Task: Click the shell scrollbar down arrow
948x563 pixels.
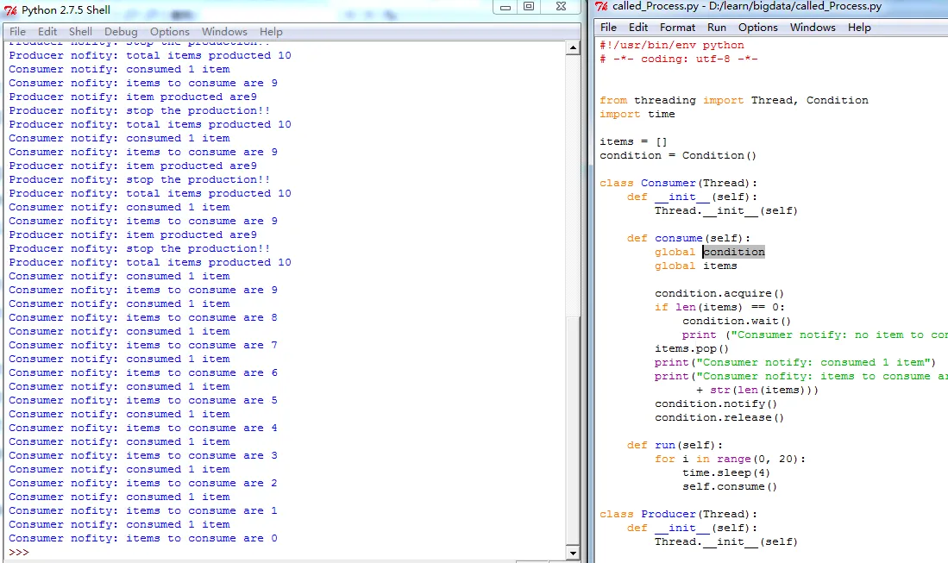Action: point(572,552)
